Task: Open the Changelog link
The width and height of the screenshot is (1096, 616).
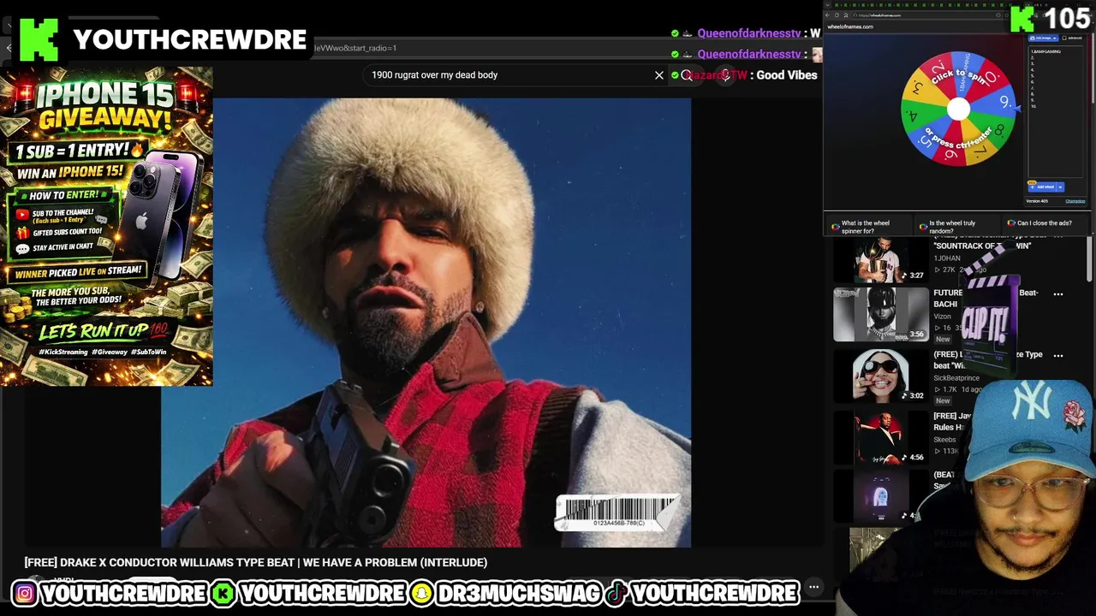Action: 1075,201
